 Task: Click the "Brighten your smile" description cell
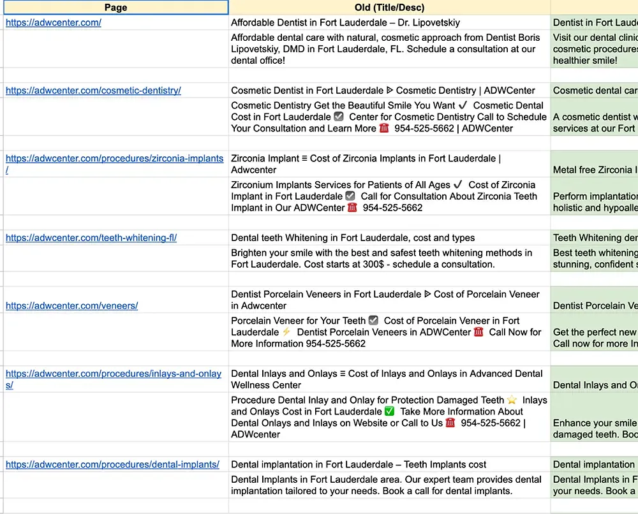click(x=389, y=258)
